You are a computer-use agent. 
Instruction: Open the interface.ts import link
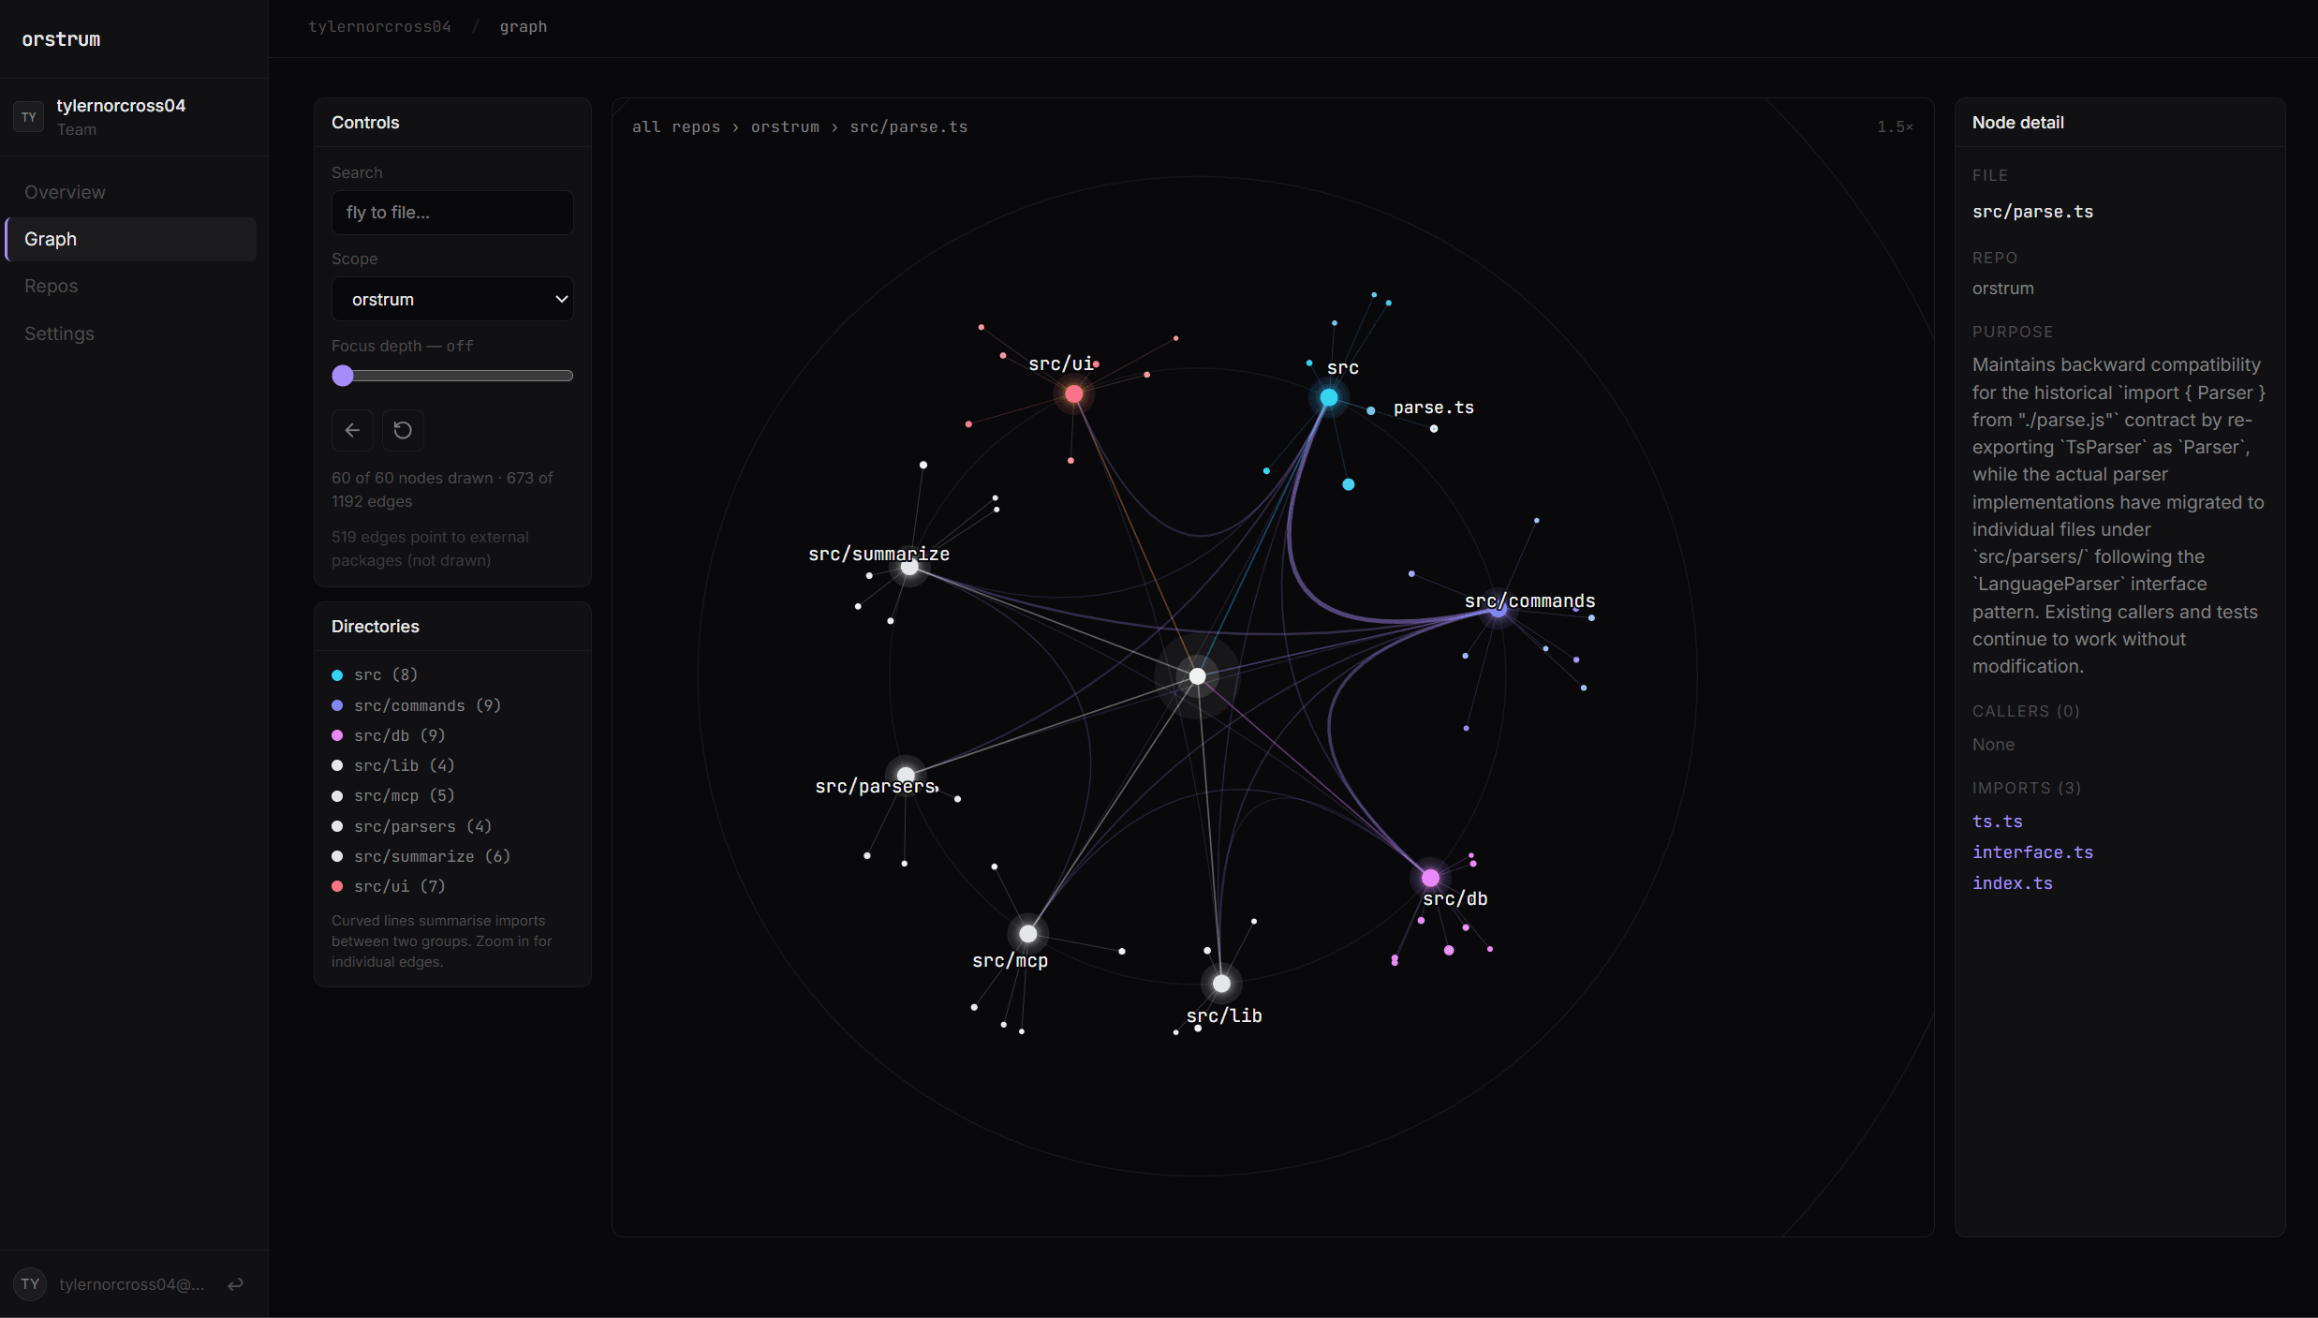(x=2032, y=852)
